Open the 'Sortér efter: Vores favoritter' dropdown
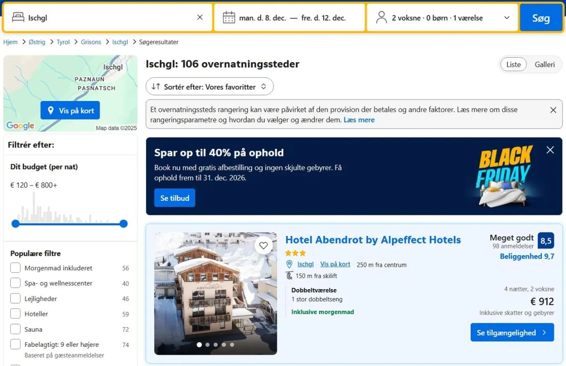This screenshot has width=566, height=366. coord(210,86)
